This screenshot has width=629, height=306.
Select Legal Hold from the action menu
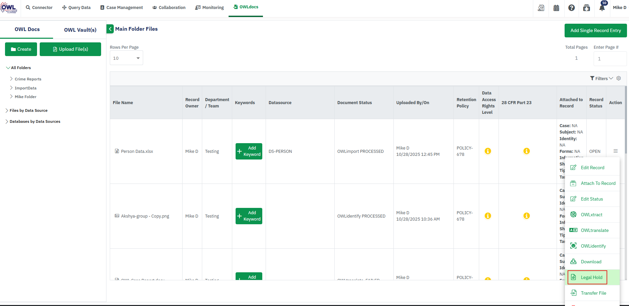591,277
